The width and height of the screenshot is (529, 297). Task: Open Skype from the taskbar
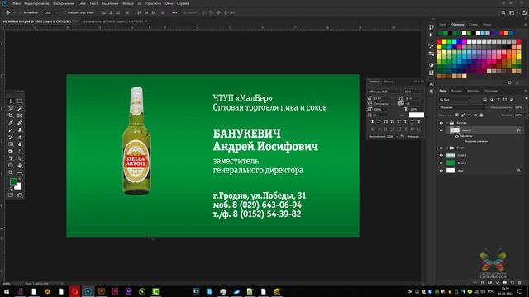click(209, 291)
